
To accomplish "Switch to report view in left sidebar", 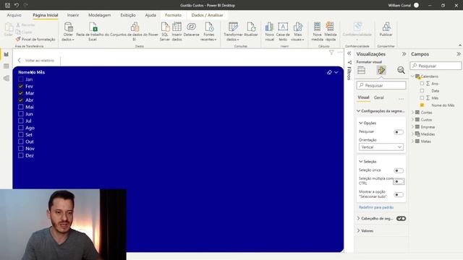I will click(x=7, y=54).
